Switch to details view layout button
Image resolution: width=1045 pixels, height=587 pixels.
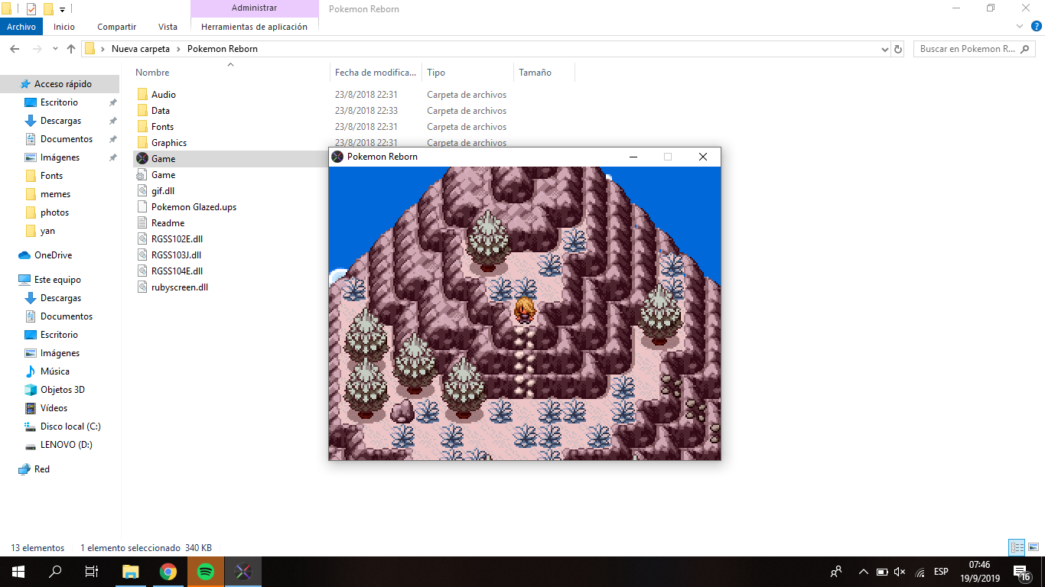[x=1017, y=547]
